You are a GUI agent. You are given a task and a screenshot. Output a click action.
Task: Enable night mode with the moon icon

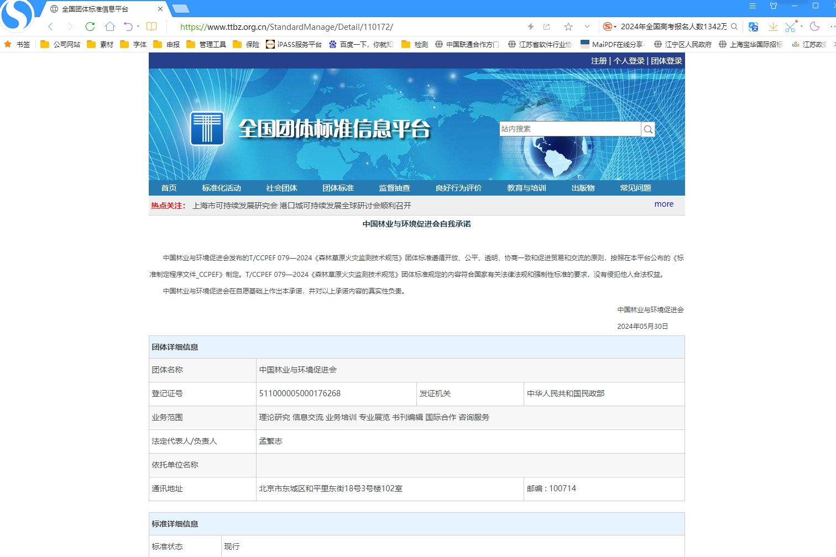tap(814, 27)
